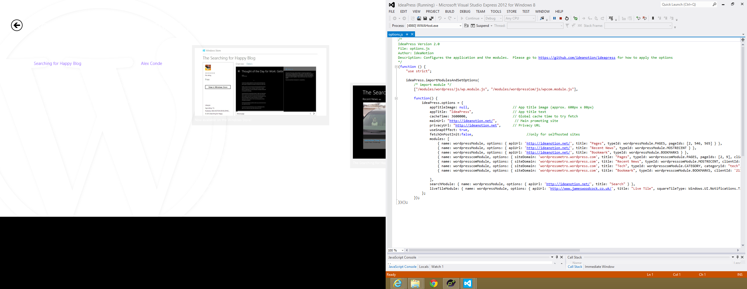Open the Searching for Happy Blog link
The width and height of the screenshot is (747, 289).
pos(57,64)
